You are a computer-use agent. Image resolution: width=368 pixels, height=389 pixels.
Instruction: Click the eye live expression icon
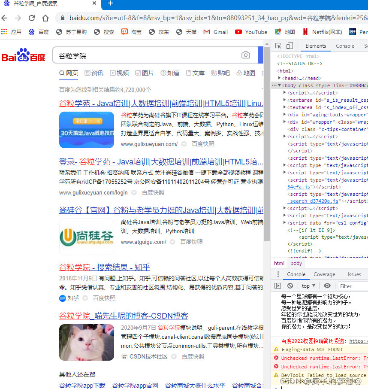click(327, 286)
